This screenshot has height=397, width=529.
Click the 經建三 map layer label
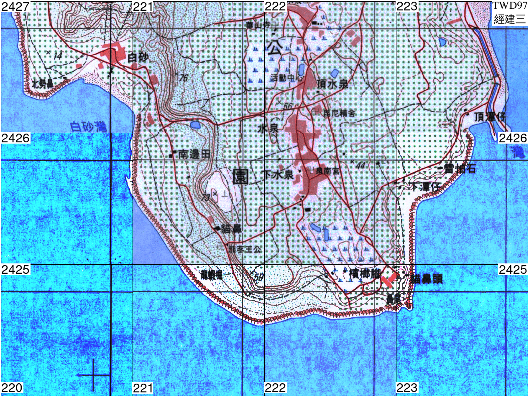tap(510, 19)
